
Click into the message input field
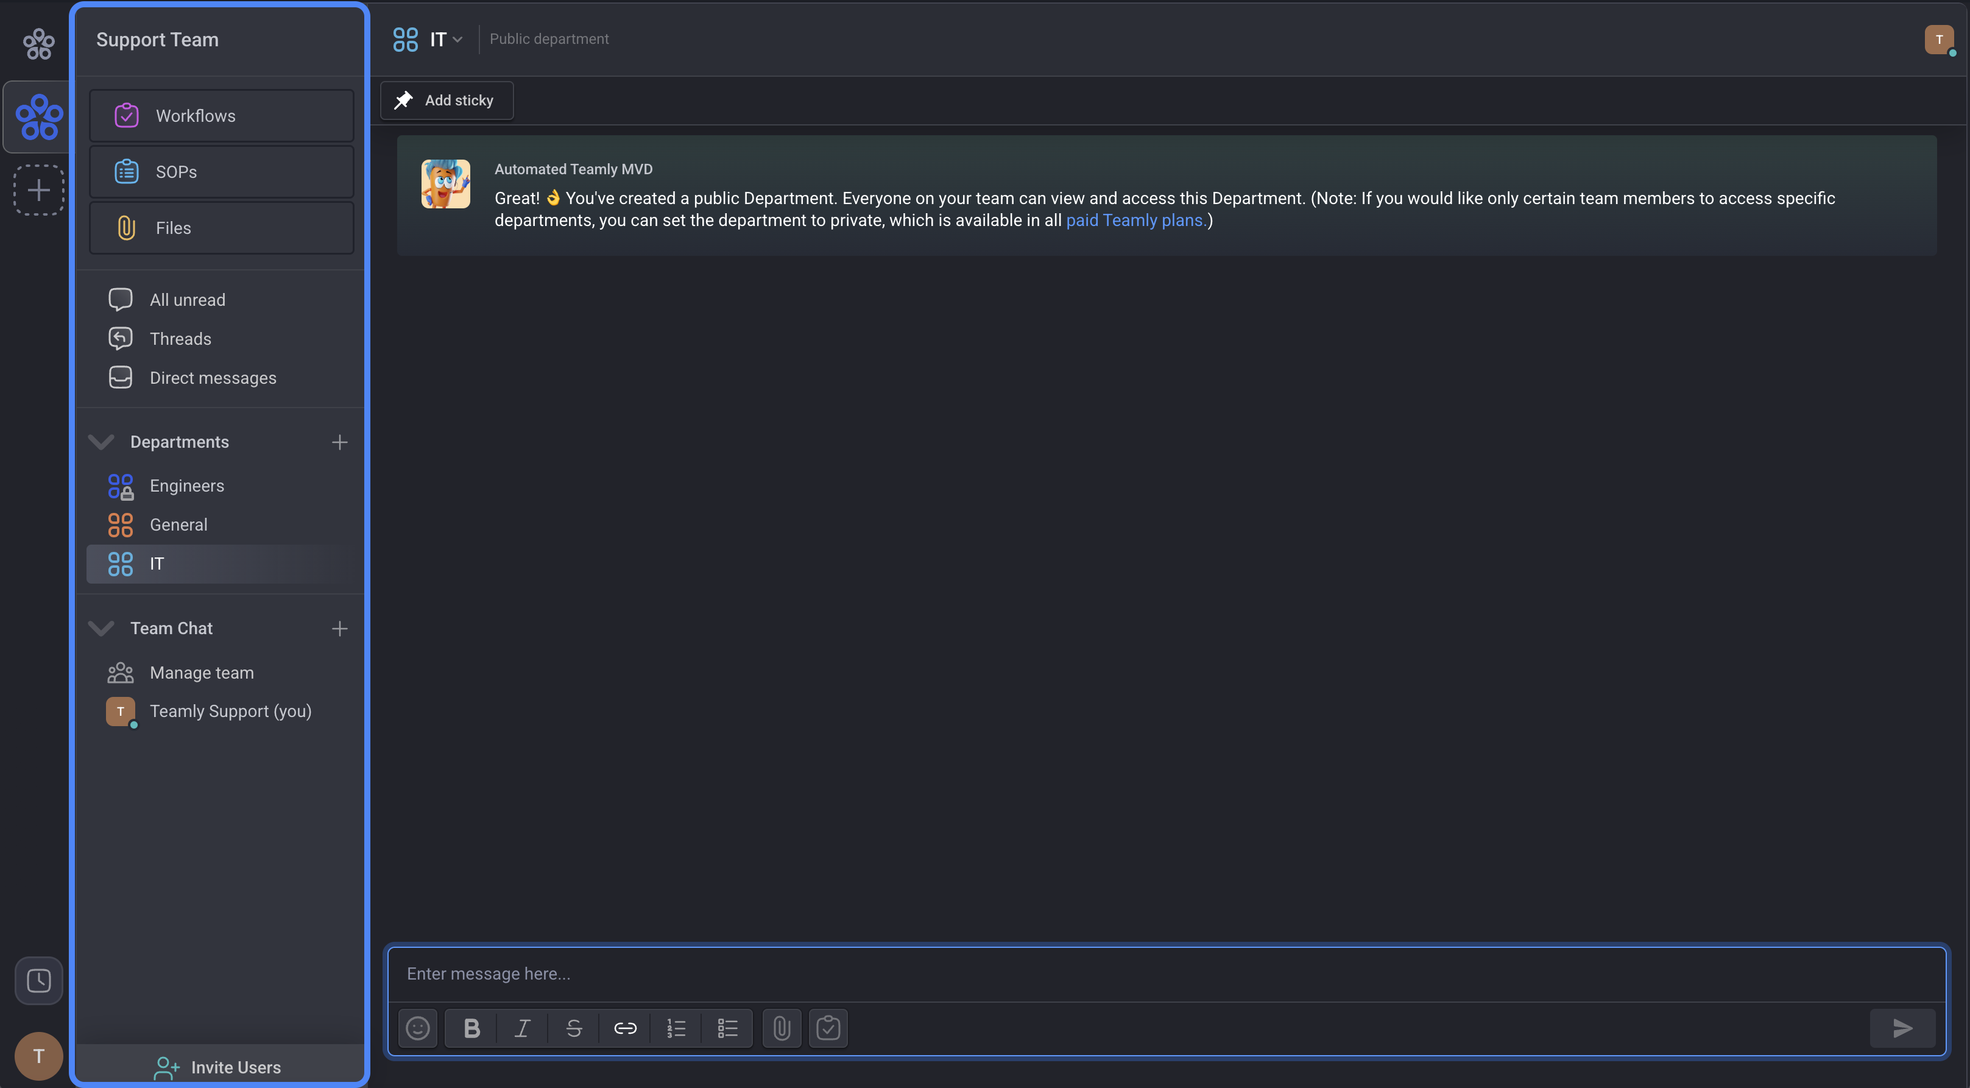click(x=1165, y=973)
